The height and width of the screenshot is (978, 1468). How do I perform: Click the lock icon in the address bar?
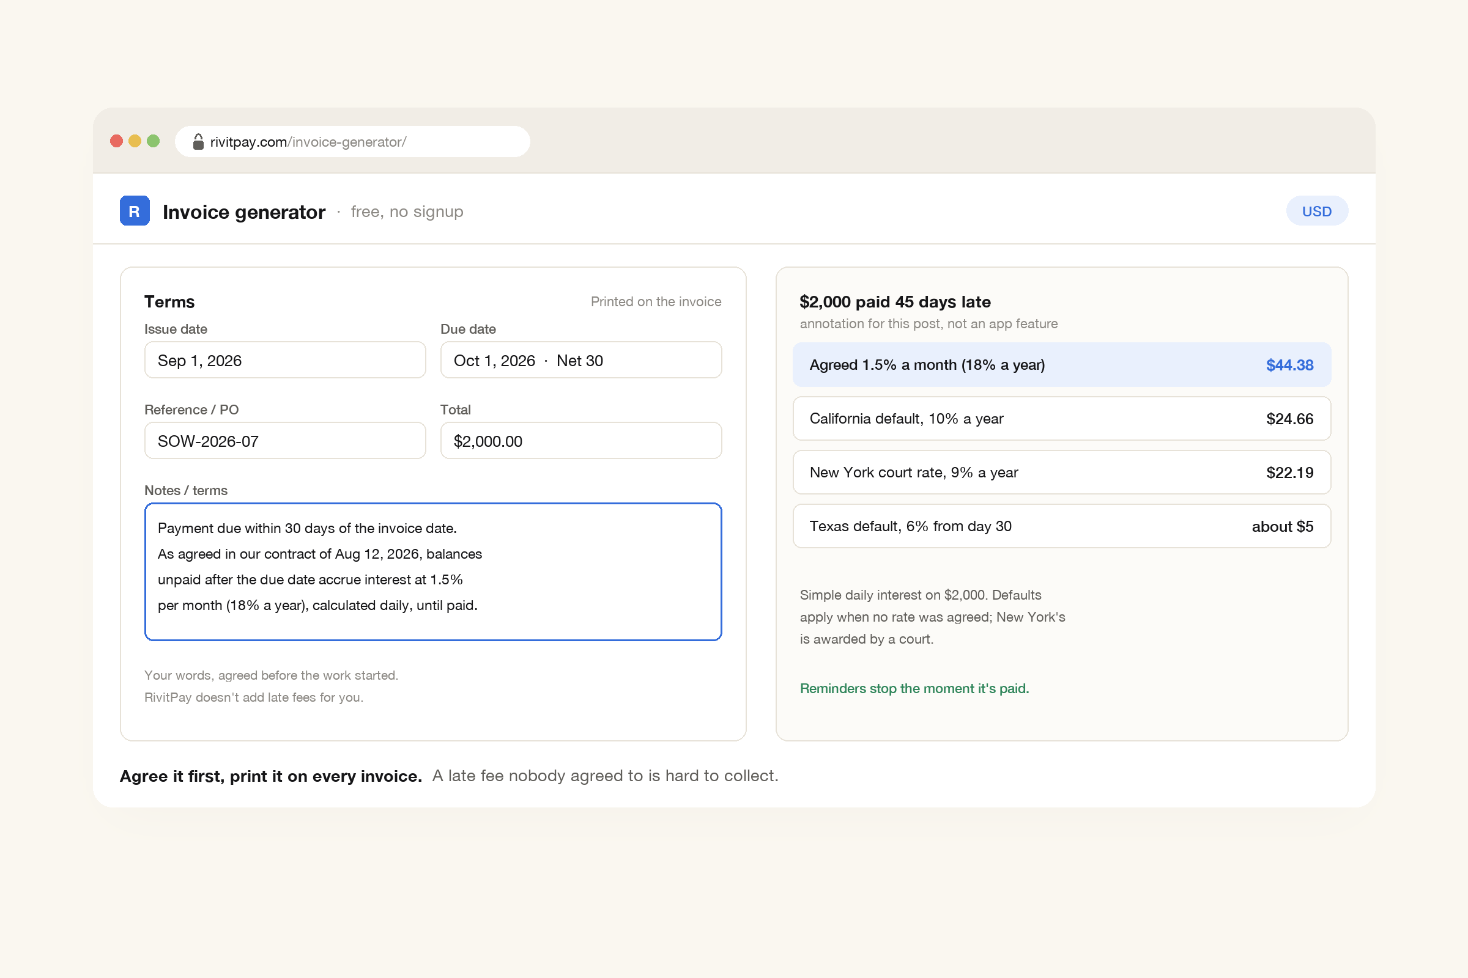198,142
